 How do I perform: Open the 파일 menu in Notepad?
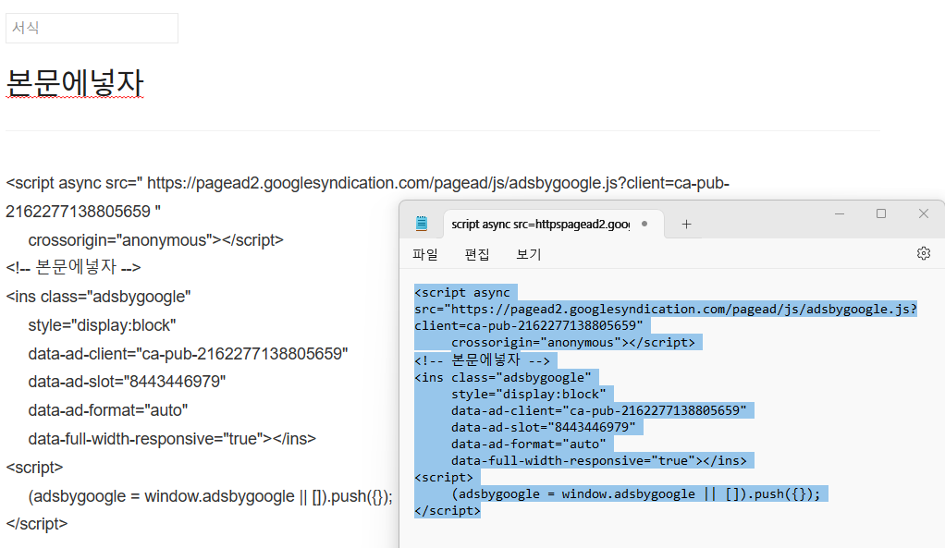(425, 254)
